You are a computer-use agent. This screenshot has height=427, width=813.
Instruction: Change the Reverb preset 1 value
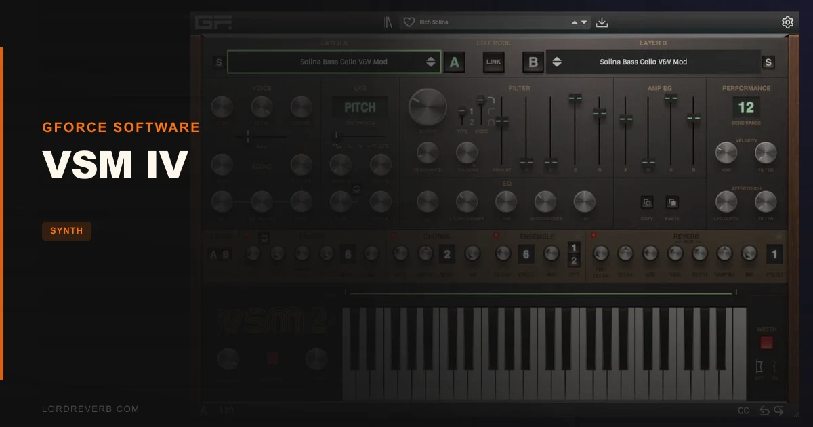(x=774, y=255)
